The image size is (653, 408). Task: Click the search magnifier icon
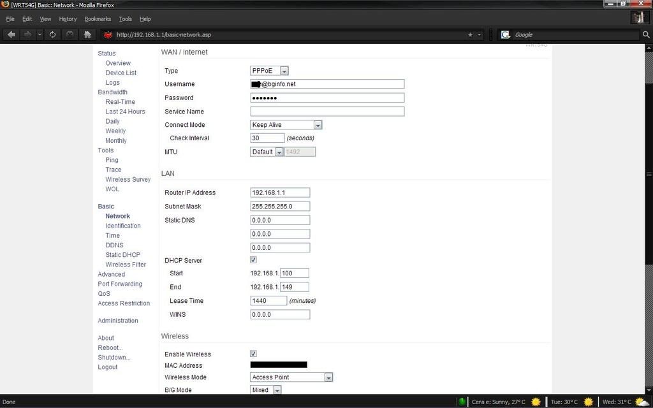(x=645, y=34)
